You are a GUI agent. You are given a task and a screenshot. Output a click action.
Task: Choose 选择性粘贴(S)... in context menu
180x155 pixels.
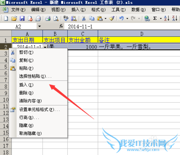38,76
